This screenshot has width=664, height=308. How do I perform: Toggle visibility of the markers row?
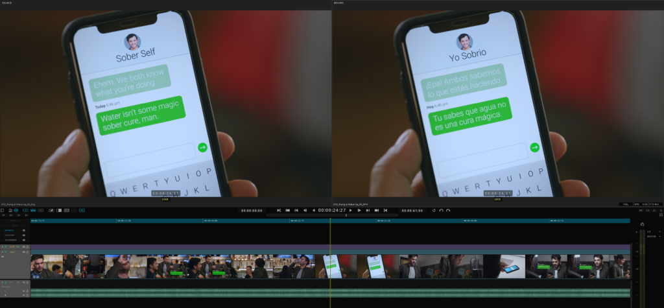[x=24, y=230]
